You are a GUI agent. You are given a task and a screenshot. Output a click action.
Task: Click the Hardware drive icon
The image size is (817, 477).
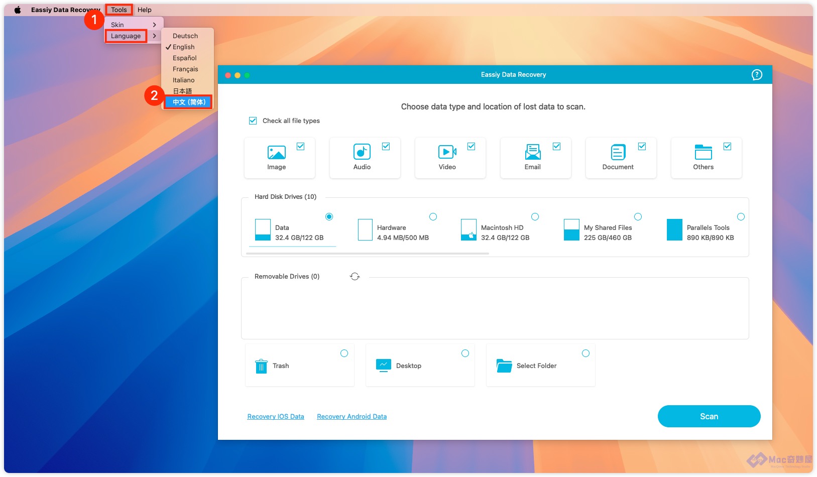(x=365, y=230)
